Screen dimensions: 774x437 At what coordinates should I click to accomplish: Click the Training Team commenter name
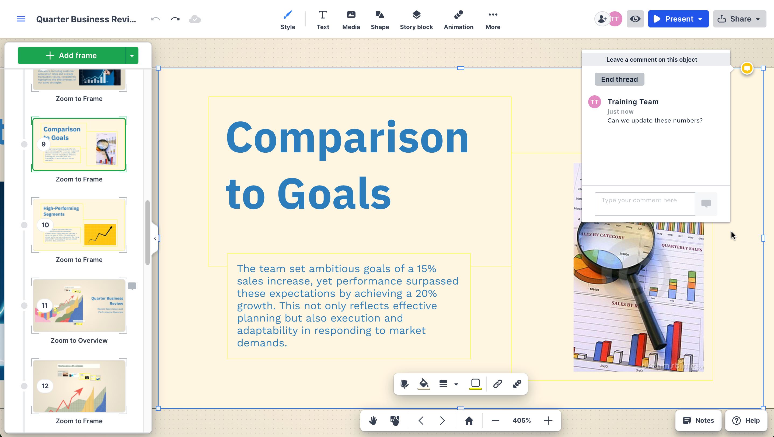tap(633, 102)
